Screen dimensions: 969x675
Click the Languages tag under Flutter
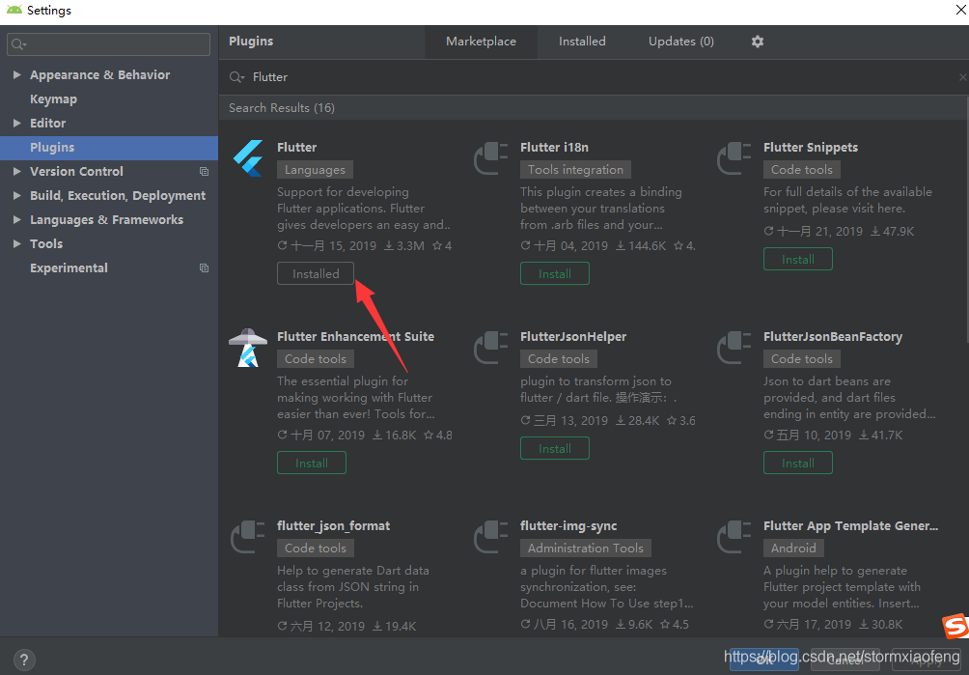pos(316,170)
